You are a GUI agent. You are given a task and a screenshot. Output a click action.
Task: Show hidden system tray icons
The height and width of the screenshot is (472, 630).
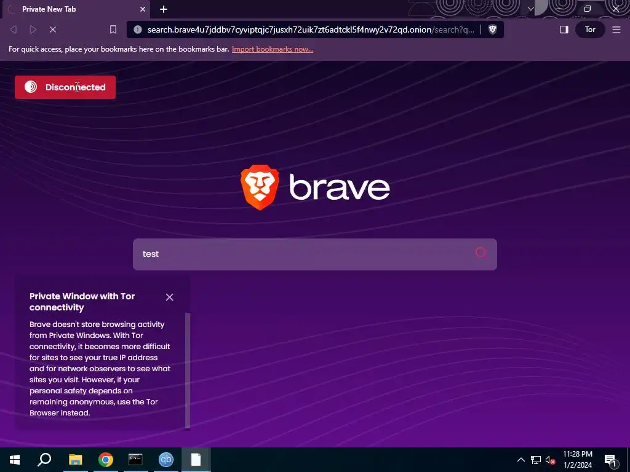[520, 460]
